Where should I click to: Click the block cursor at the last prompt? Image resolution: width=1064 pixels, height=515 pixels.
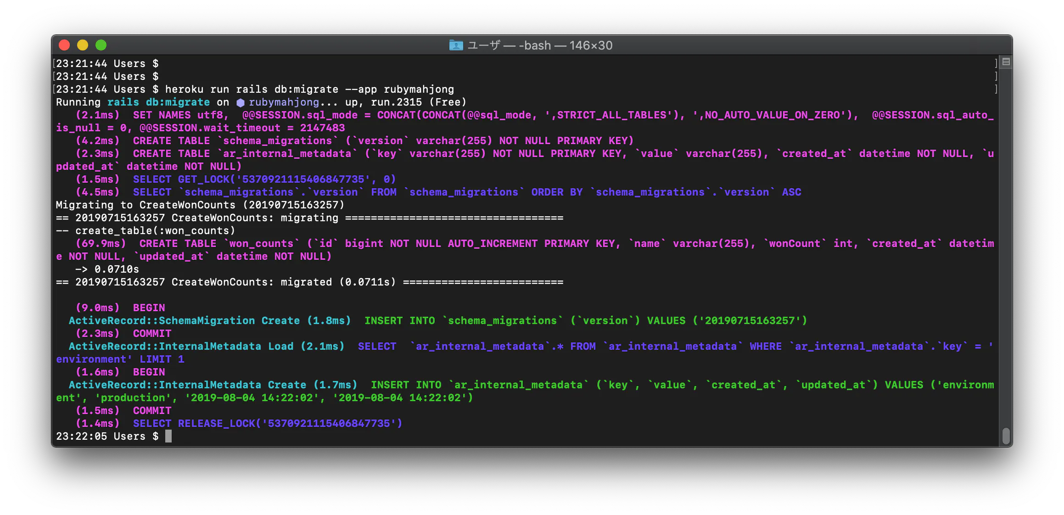pyautogui.click(x=168, y=436)
